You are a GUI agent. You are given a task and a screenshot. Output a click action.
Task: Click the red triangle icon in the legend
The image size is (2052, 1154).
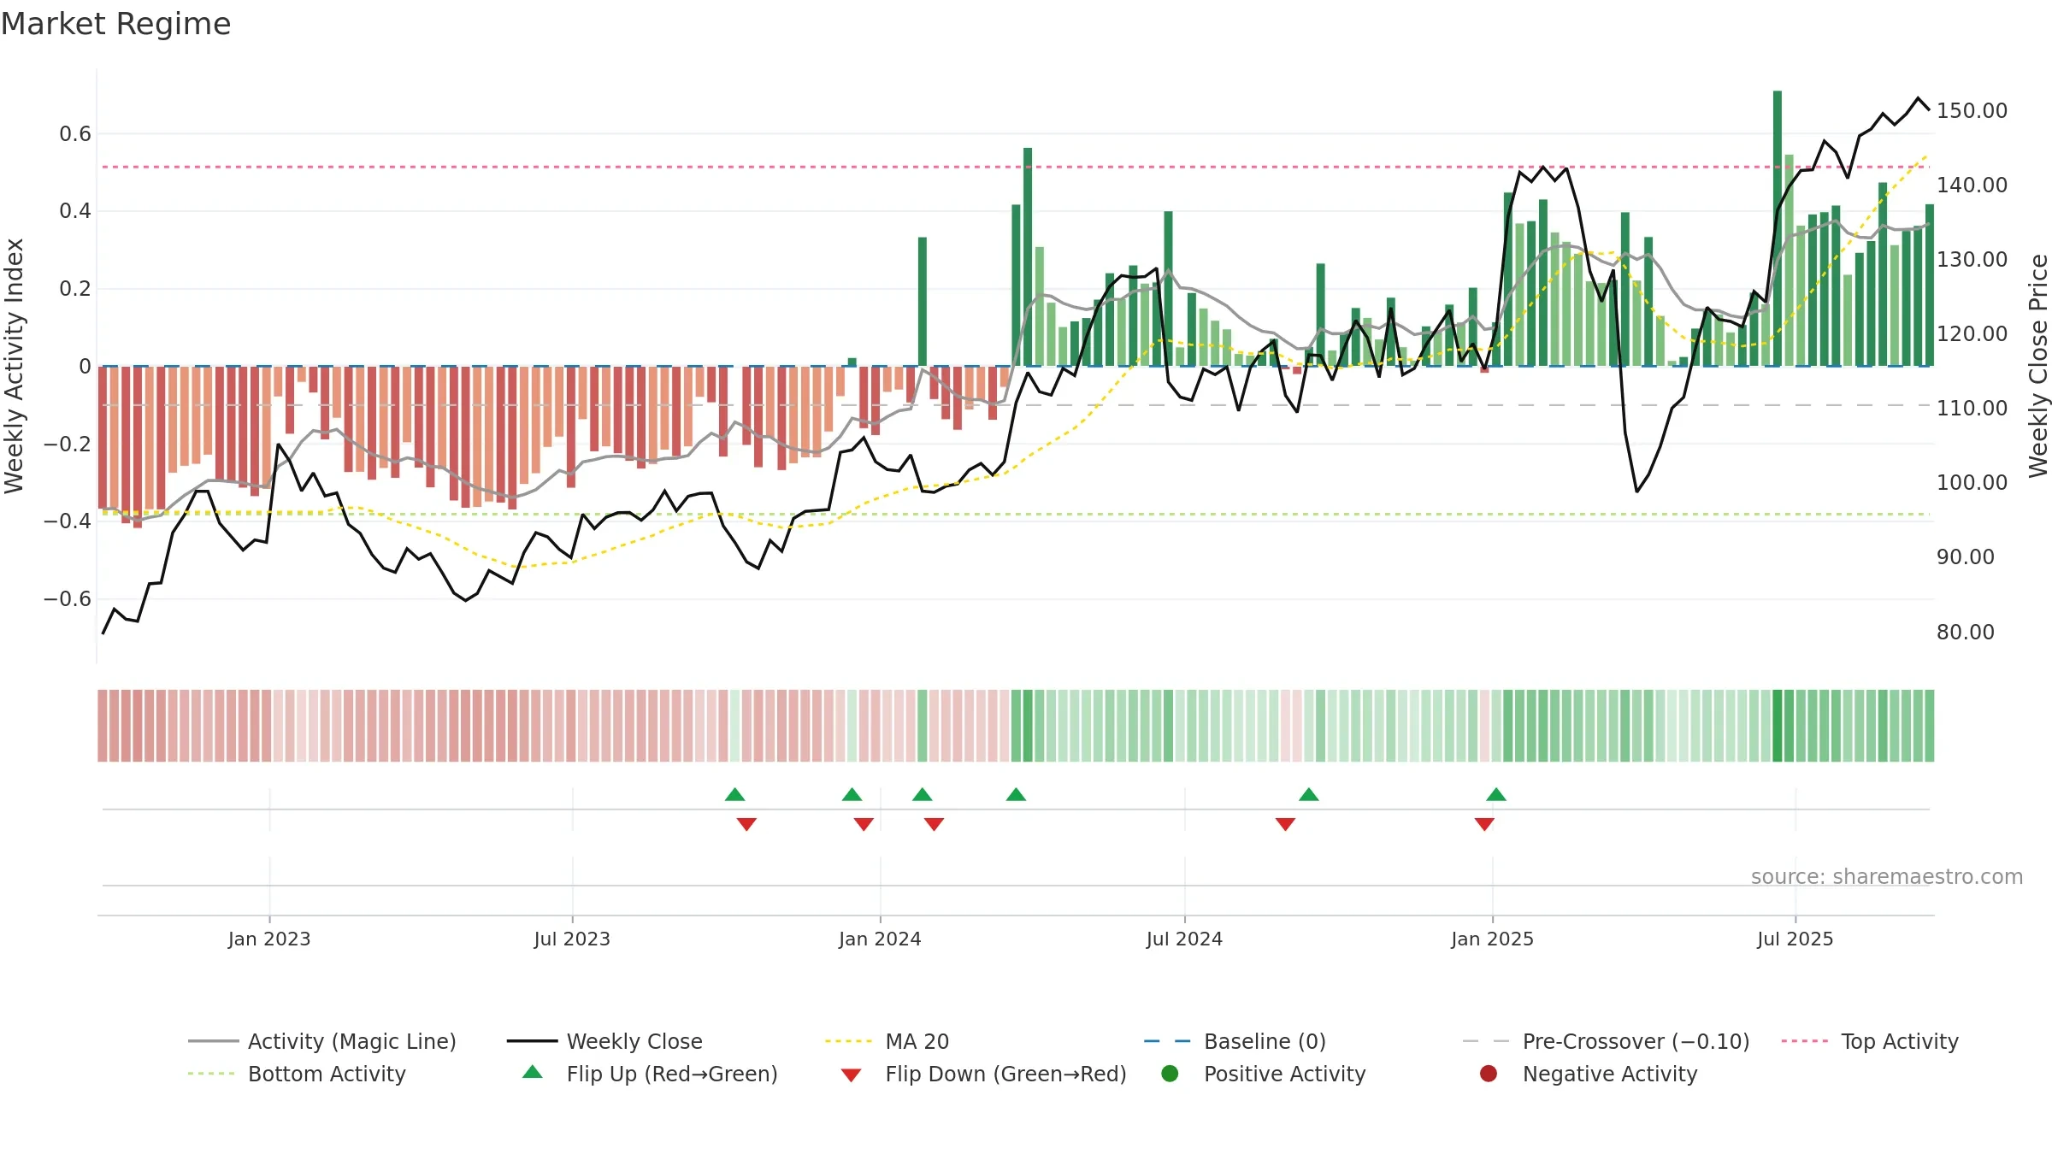pos(851,1075)
